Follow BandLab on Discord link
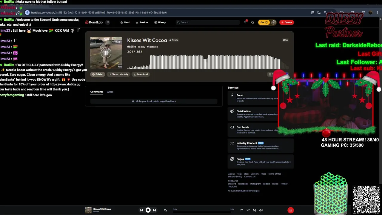The height and width of the screenshot is (215, 382). pos(232,184)
